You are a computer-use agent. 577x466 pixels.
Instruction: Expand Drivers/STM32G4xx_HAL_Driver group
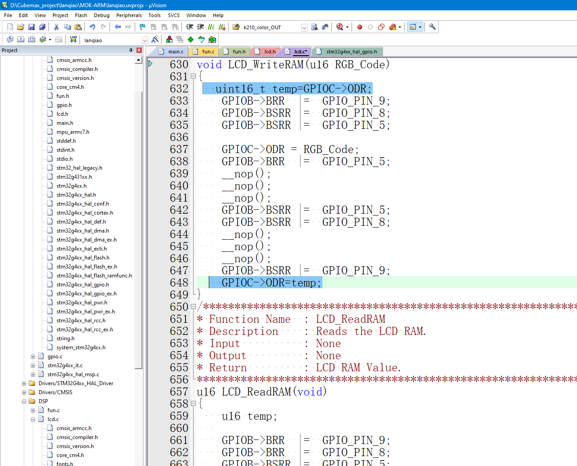tap(24, 383)
